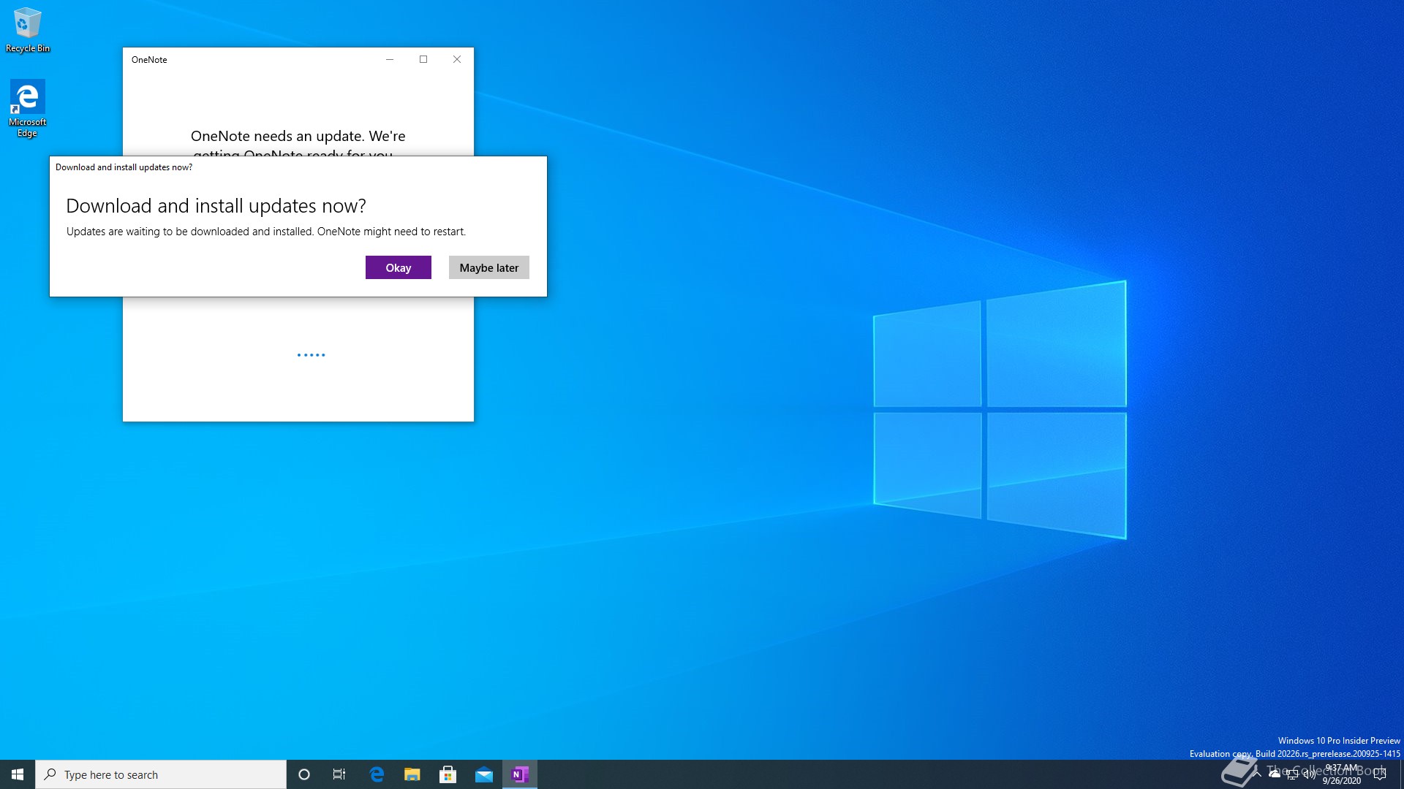Maximize the OneNote window
This screenshot has width=1404, height=789.
tap(423, 59)
